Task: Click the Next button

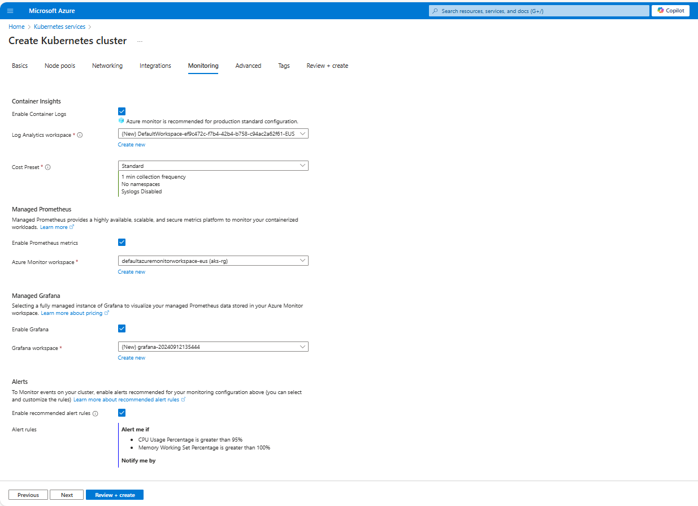Action: [67, 495]
